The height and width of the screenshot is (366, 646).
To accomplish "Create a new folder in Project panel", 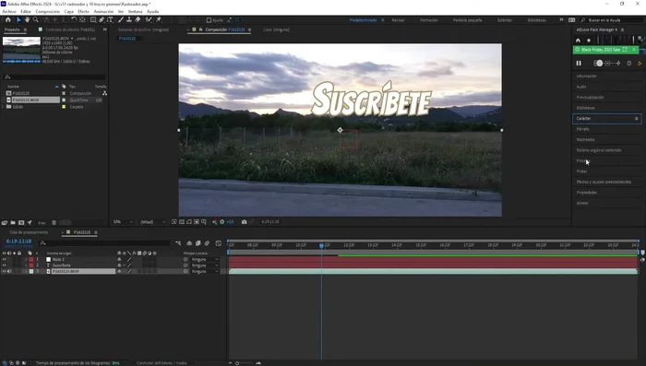I will tap(13, 223).
